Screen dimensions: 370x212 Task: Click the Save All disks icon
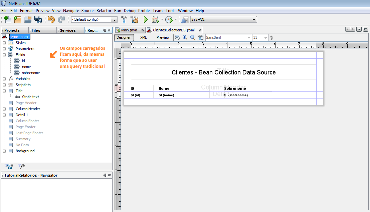pyautogui.click(x=38, y=20)
